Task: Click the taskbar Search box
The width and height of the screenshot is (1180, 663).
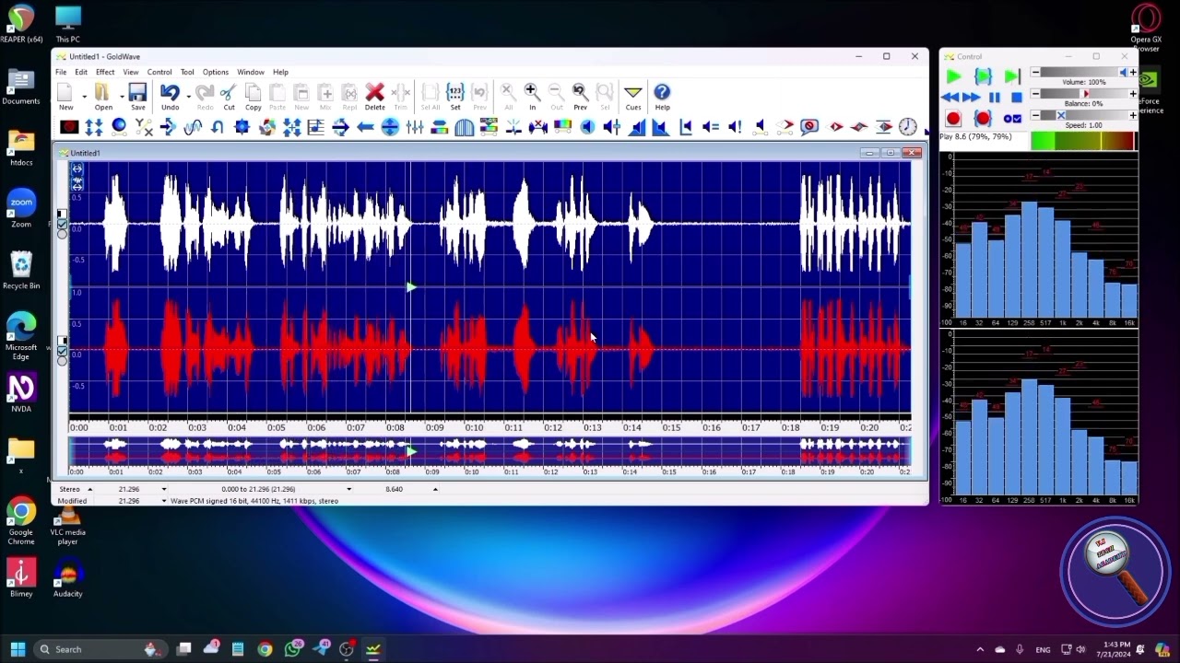Action: point(101,649)
